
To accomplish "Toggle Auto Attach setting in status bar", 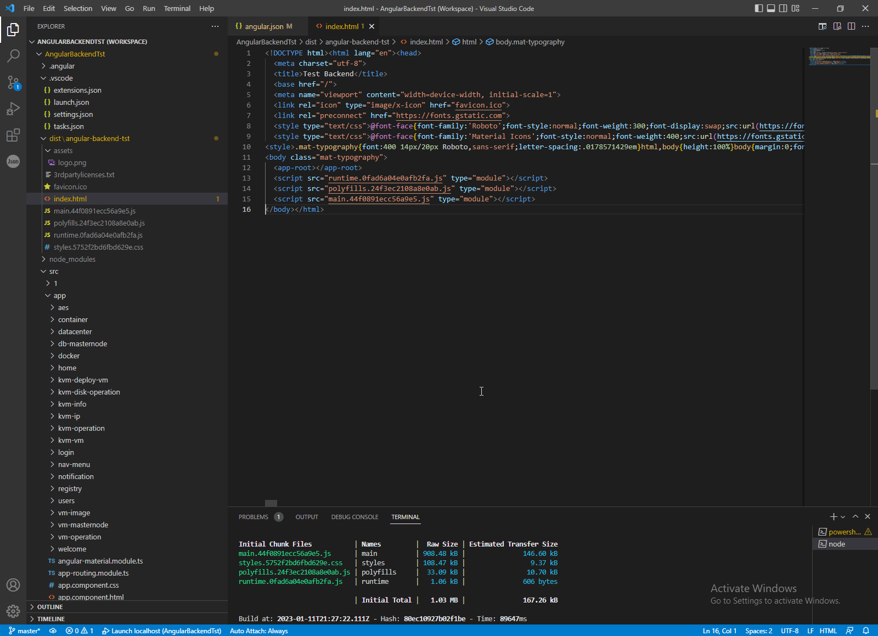I will [258, 631].
